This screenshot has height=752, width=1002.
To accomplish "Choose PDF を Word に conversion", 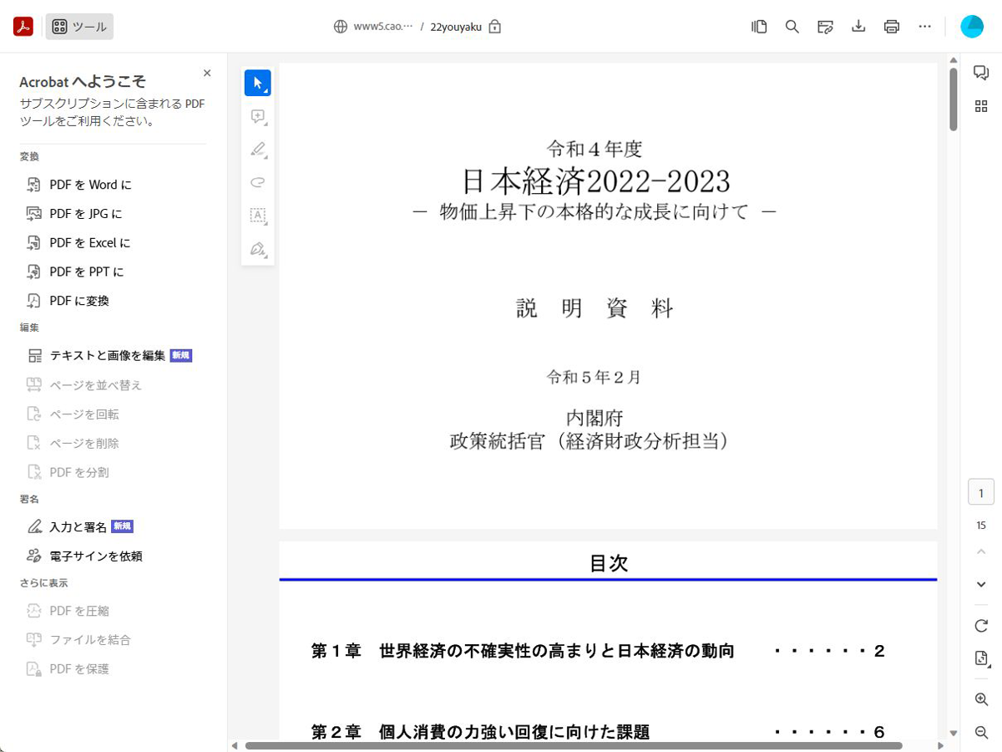I will click(90, 185).
